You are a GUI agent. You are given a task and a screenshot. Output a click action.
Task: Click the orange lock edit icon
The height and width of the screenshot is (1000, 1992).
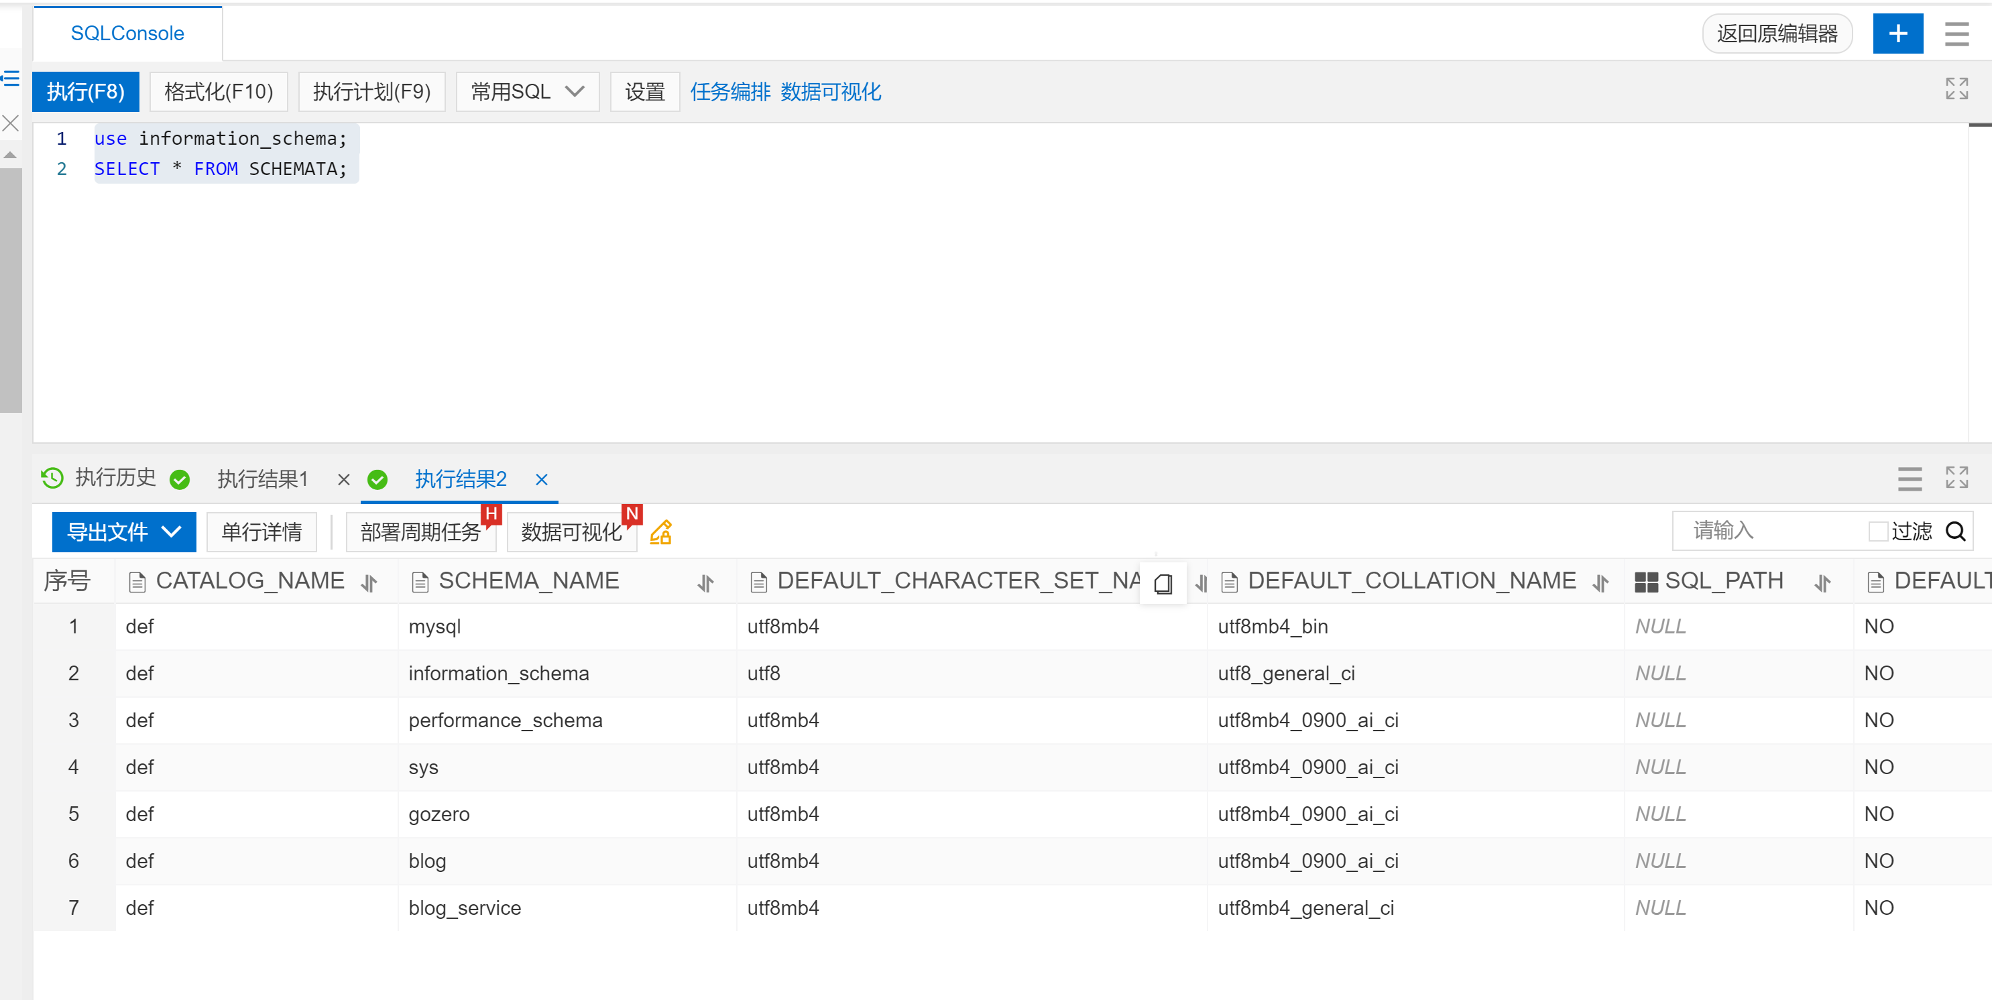(x=660, y=532)
